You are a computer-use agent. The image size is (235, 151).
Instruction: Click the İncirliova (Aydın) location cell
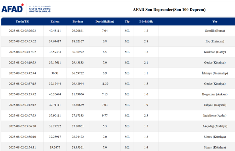coord(215,116)
